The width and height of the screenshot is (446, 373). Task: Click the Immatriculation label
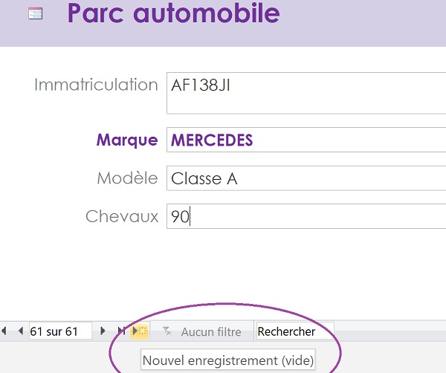(96, 85)
